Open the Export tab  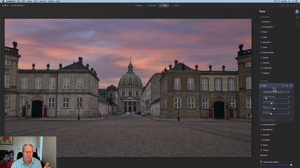click(x=175, y=6)
